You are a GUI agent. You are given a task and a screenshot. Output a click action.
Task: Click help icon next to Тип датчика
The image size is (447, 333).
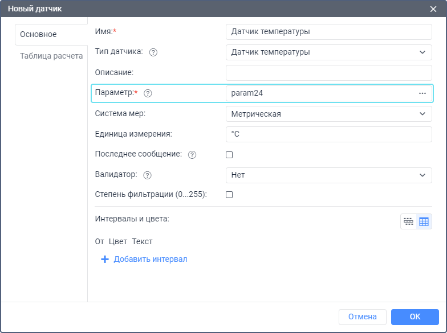coord(153,52)
